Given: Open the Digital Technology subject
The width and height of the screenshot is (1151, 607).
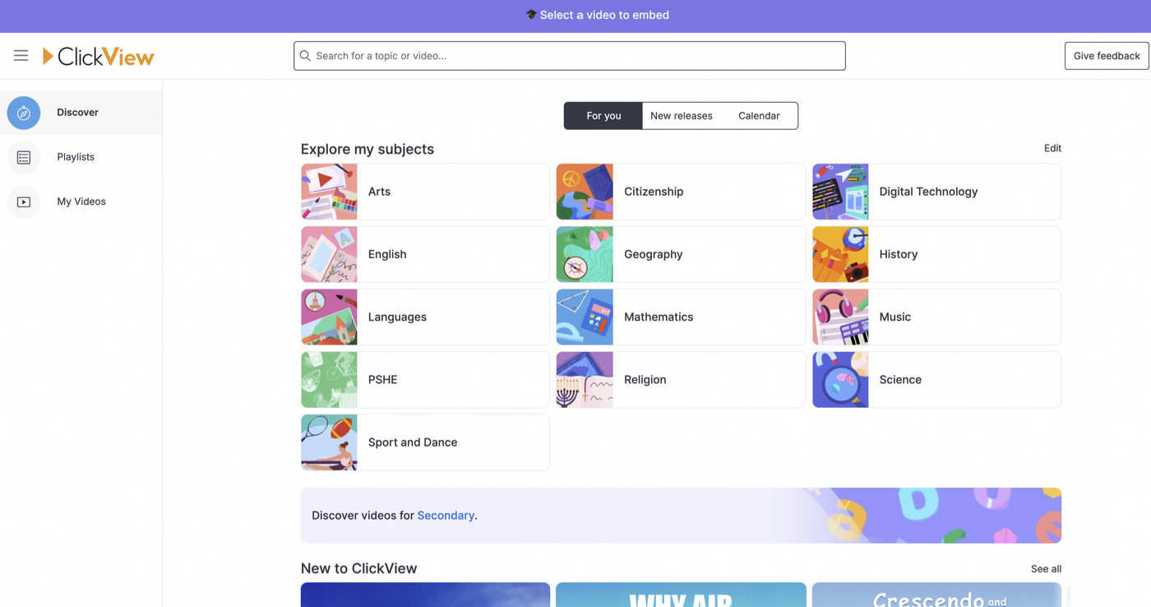Looking at the screenshot, I should 936,192.
